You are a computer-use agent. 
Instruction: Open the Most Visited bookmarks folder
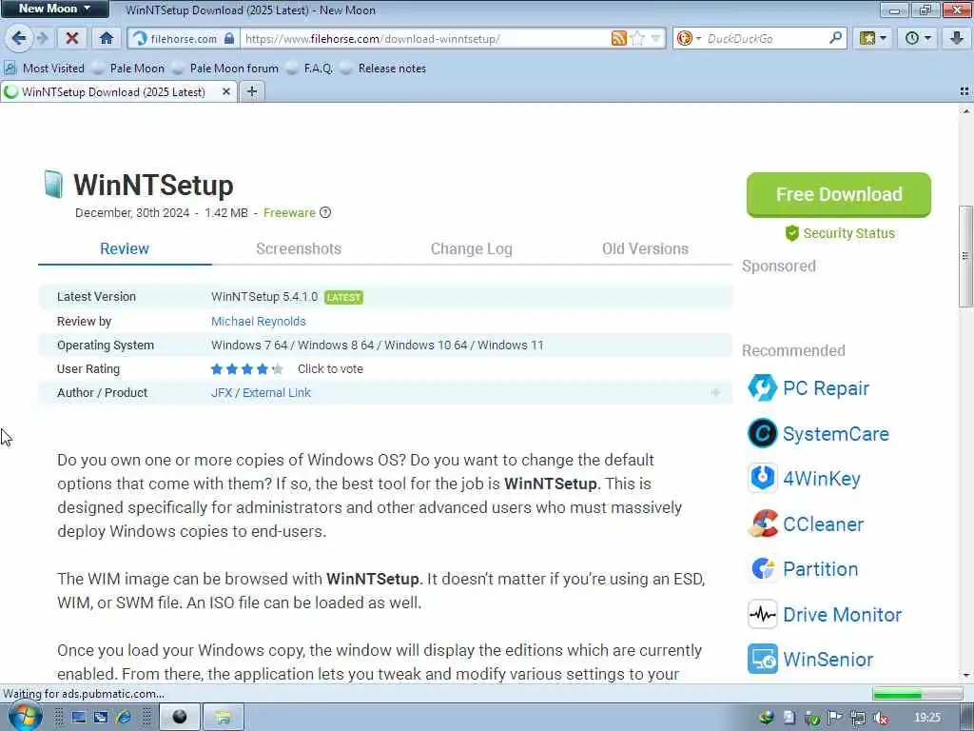click(x=45, y=69)
